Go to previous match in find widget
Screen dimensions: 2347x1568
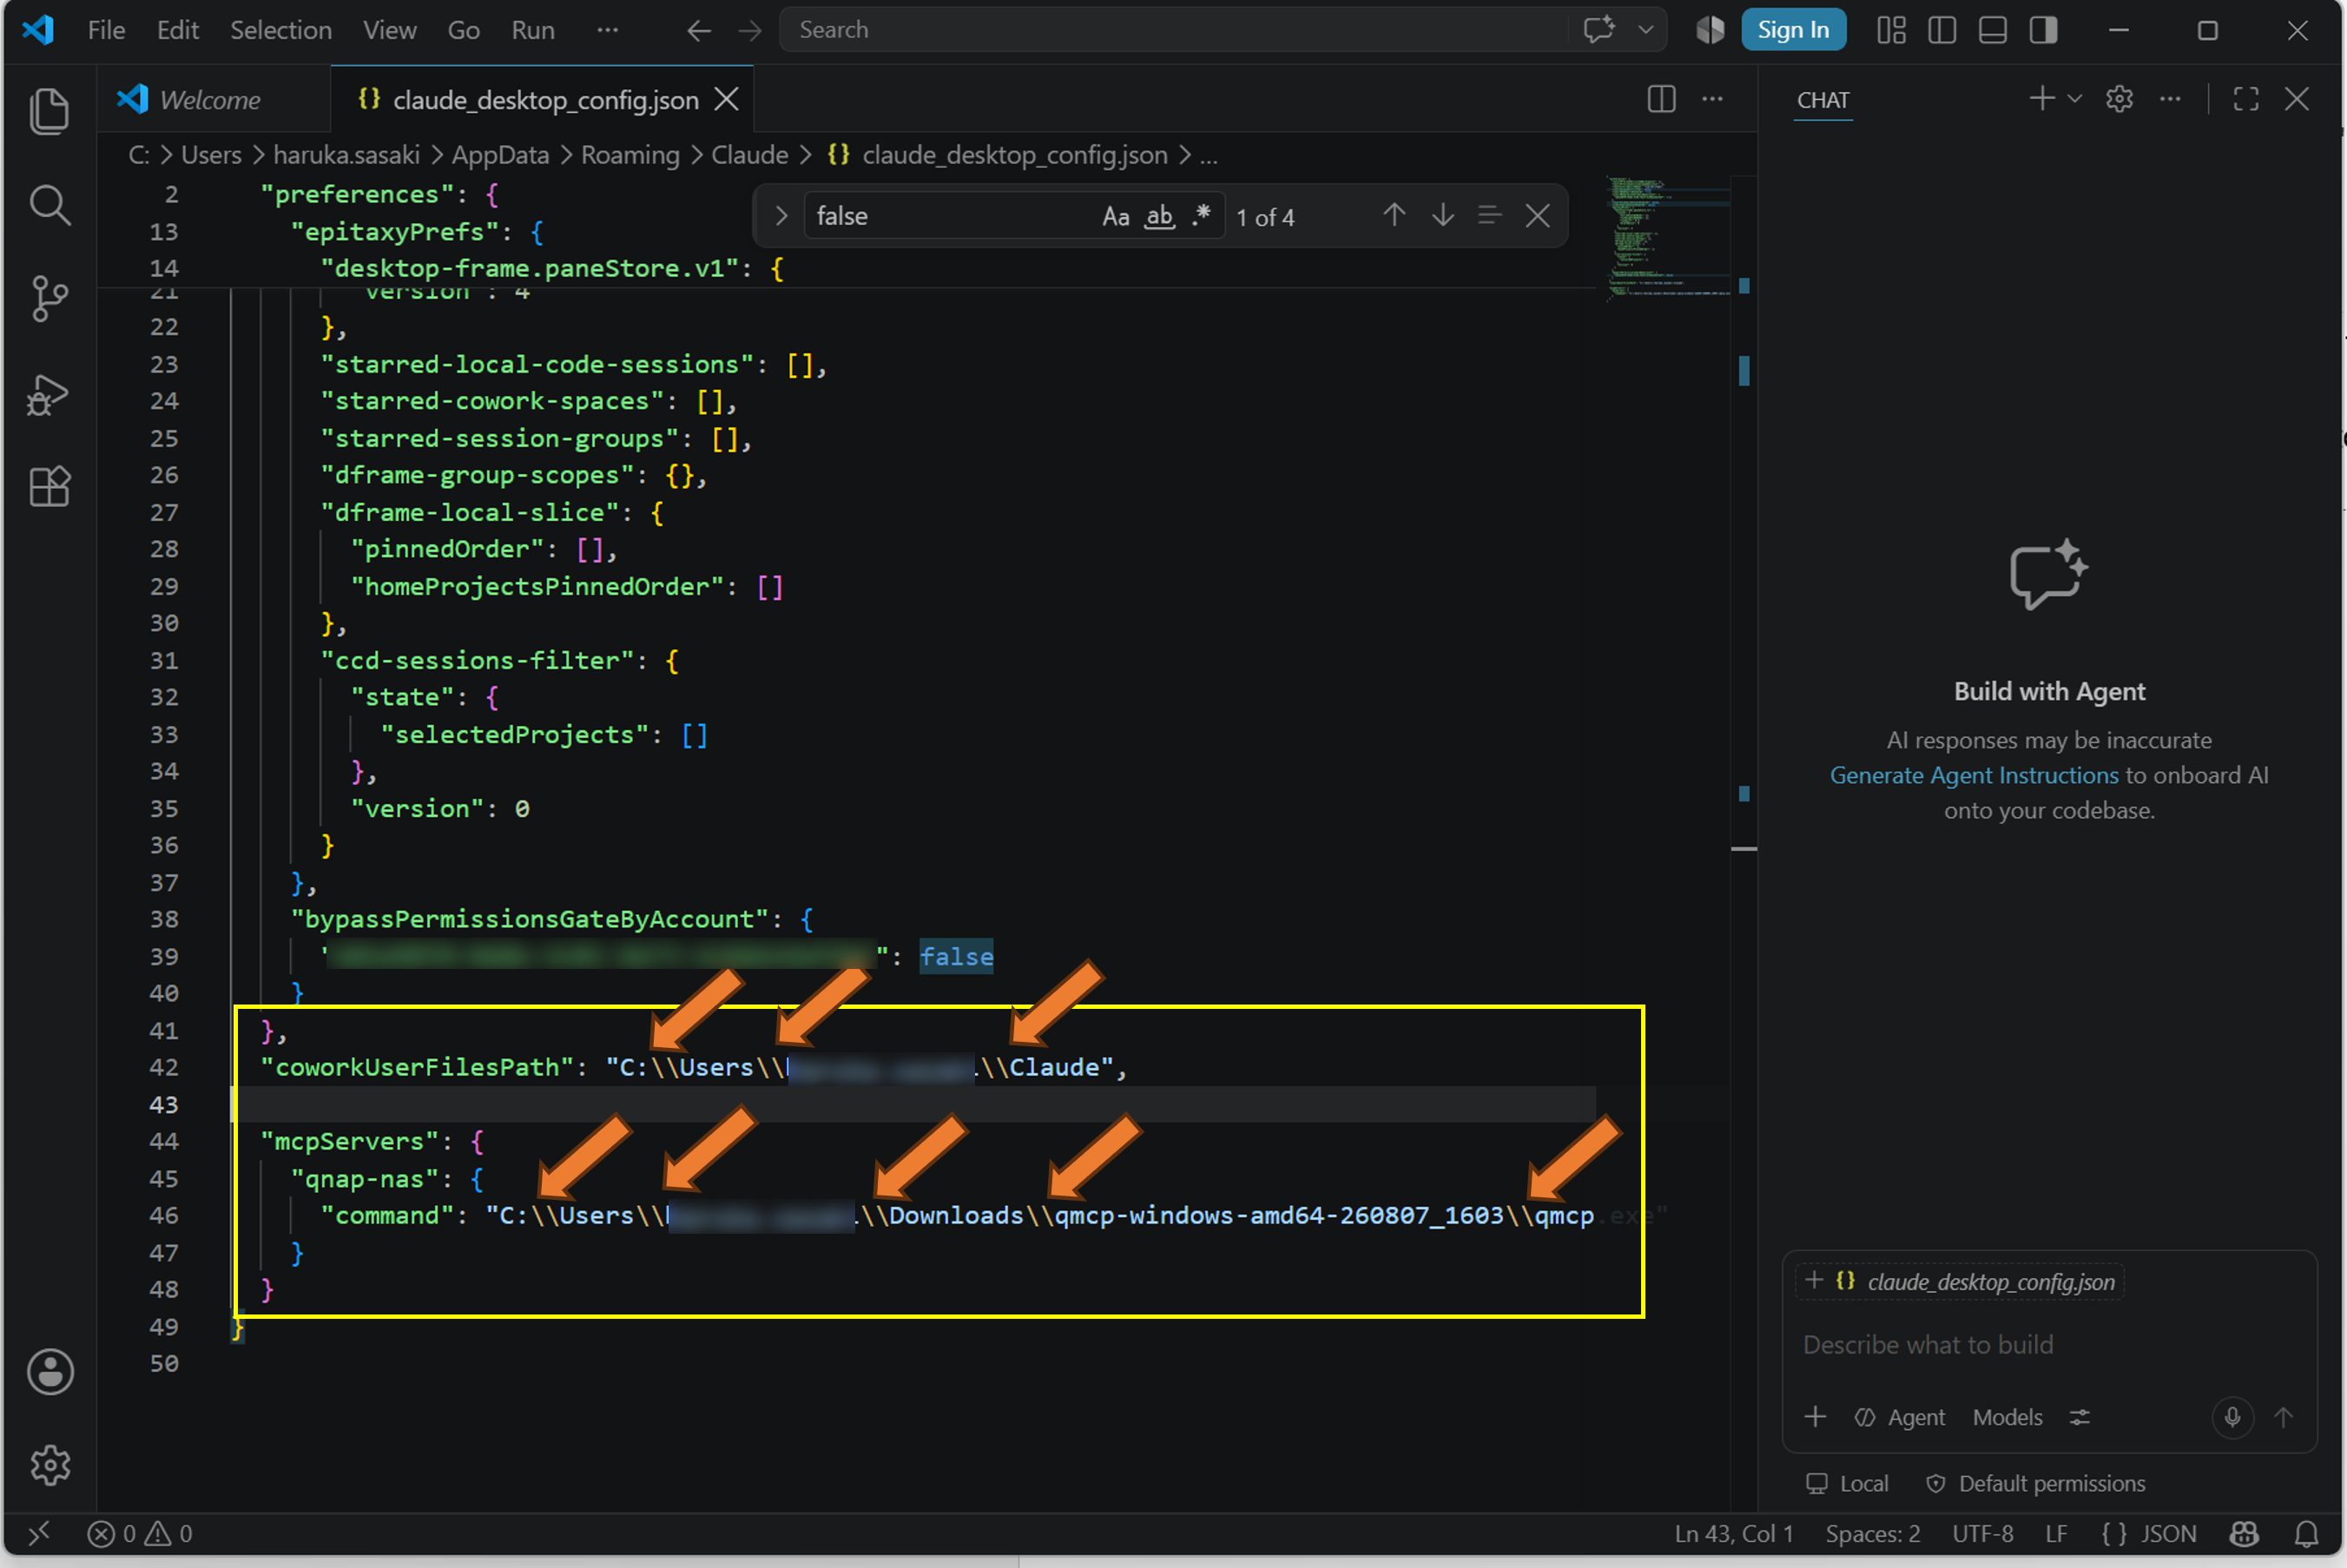click(1394, 215)
